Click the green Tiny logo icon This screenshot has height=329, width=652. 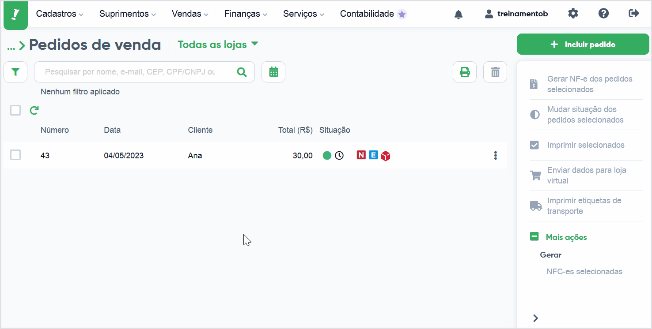[x=15, y=15]
